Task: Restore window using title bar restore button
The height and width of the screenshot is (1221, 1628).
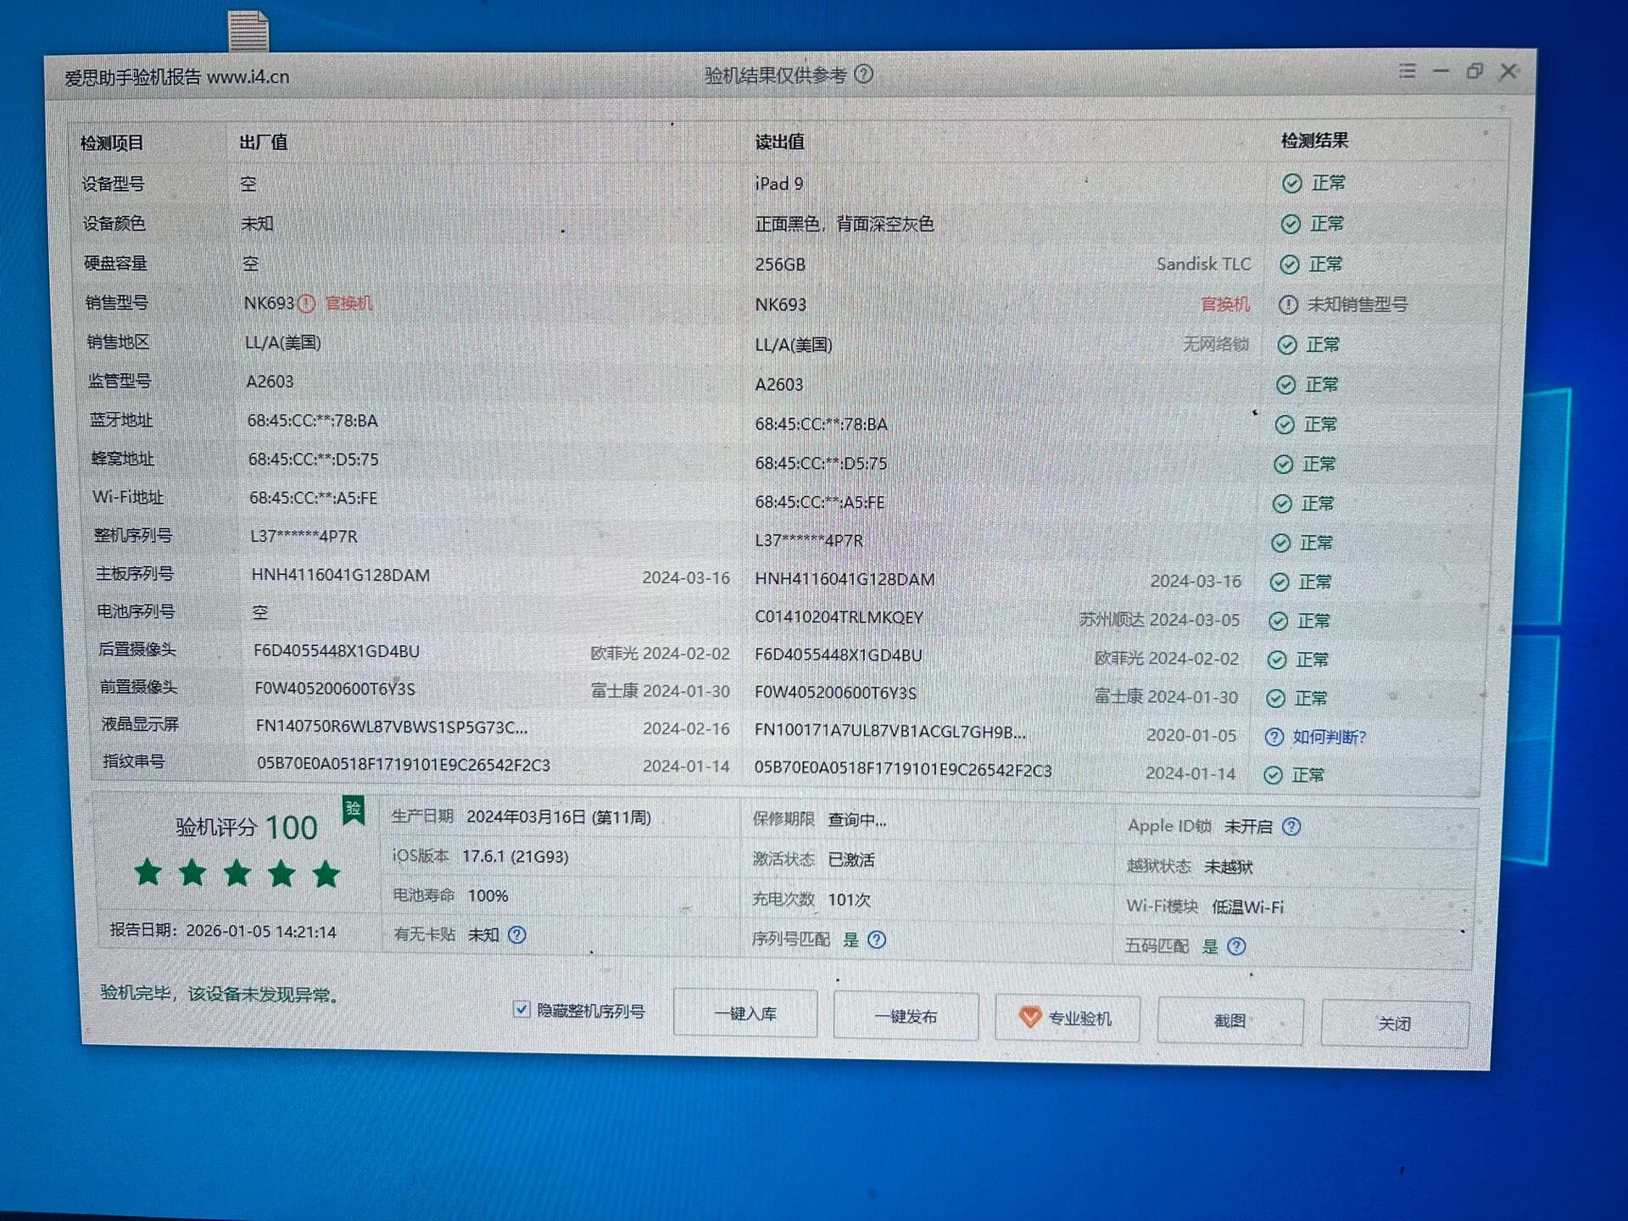Action: (x=1475, y=71)
